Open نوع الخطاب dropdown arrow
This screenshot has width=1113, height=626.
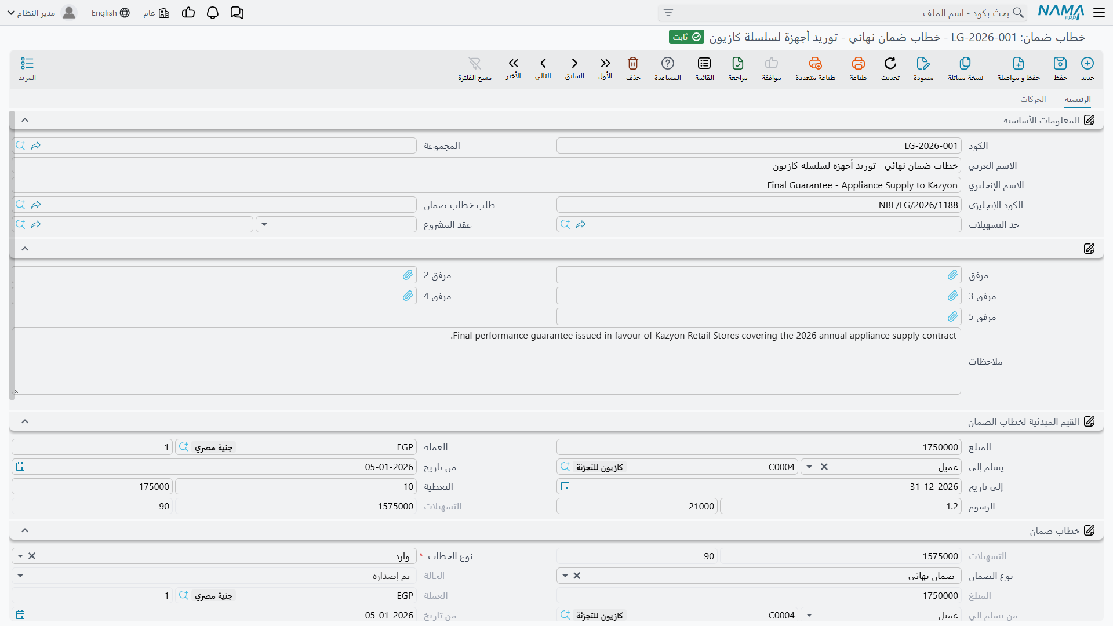pyautogui.click(x=20, y=556)
